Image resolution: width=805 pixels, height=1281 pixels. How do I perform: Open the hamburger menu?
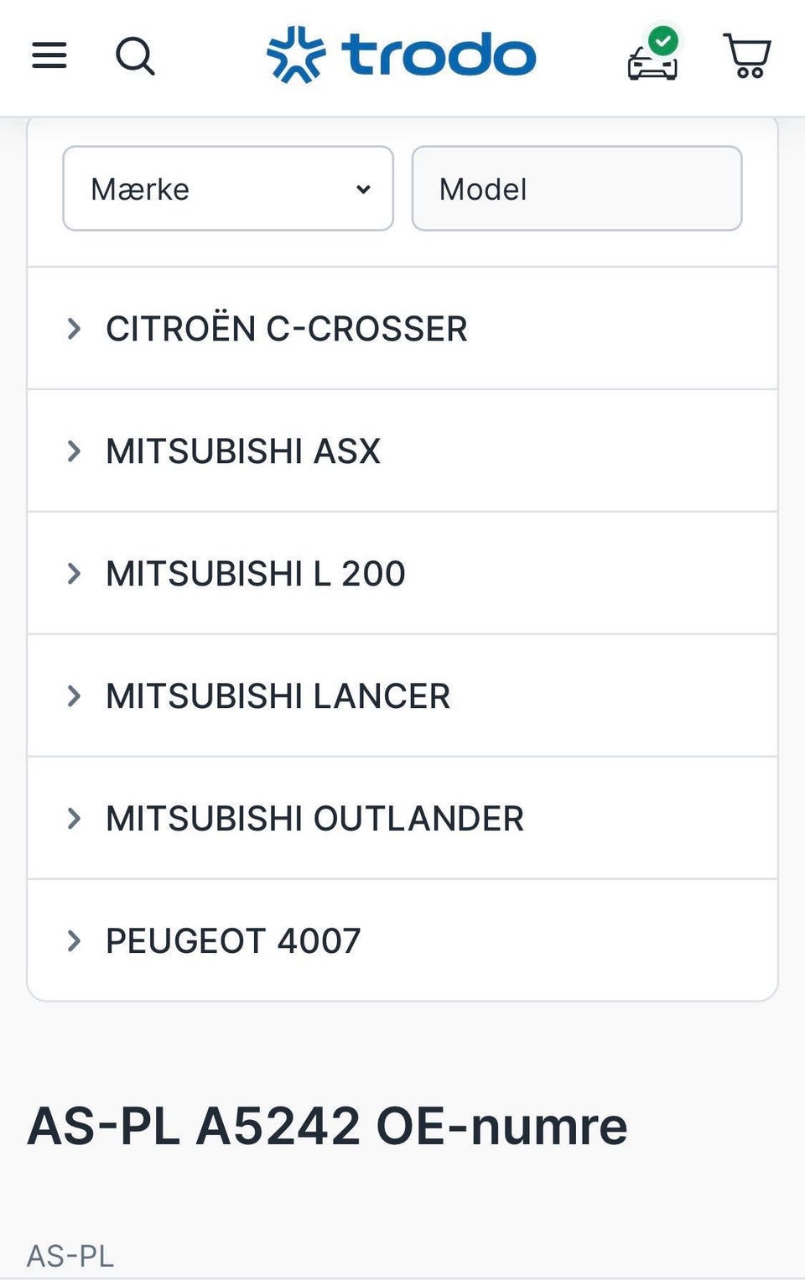[x=49, y=56]
